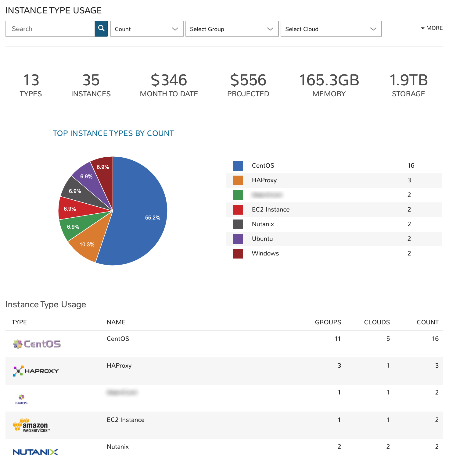Screen dimensions: 449x464
Task: Click the EC2 Instance name in table
Action: point(126,420)
